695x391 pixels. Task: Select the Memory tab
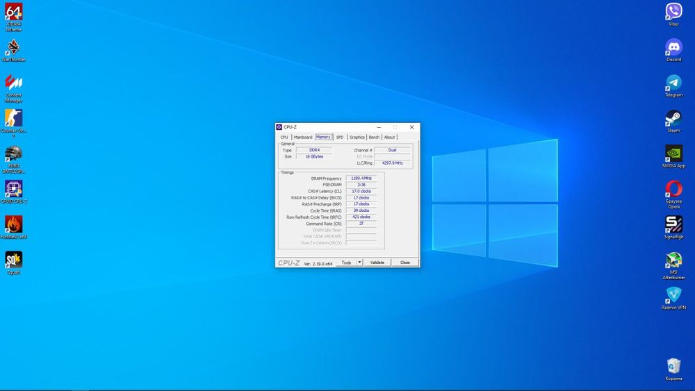323,138
